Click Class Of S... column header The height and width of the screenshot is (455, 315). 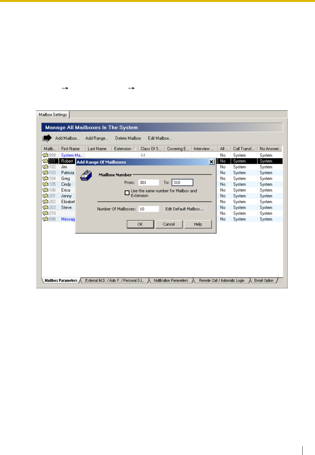(x=151, y=148)
